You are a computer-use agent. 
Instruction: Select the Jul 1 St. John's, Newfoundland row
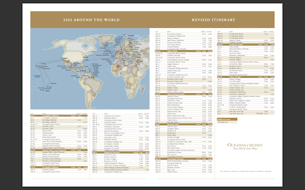[246, 107]
